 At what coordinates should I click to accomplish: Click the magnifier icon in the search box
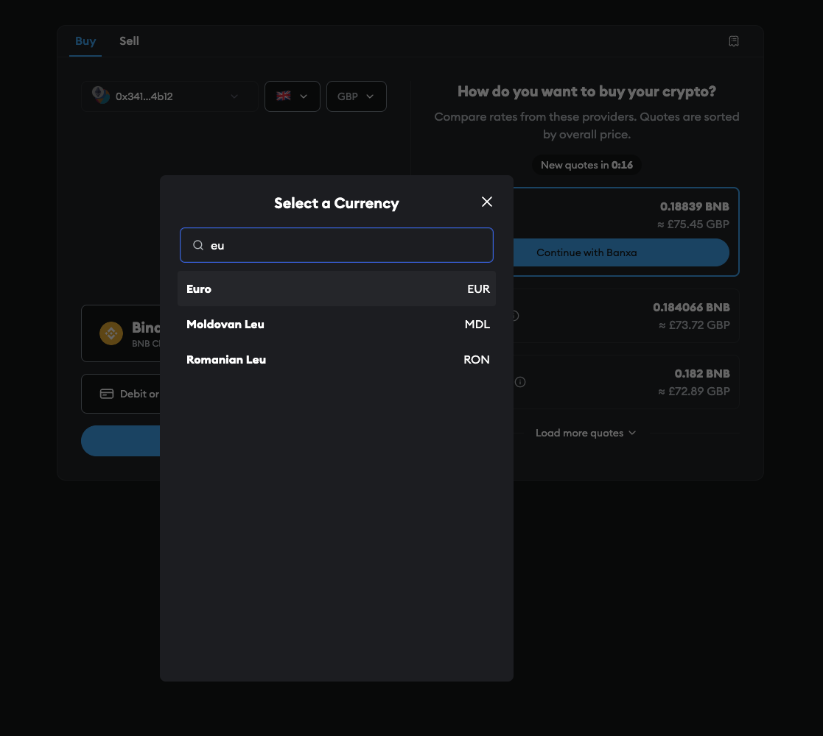pyautogui.click(x=197, y=244)
